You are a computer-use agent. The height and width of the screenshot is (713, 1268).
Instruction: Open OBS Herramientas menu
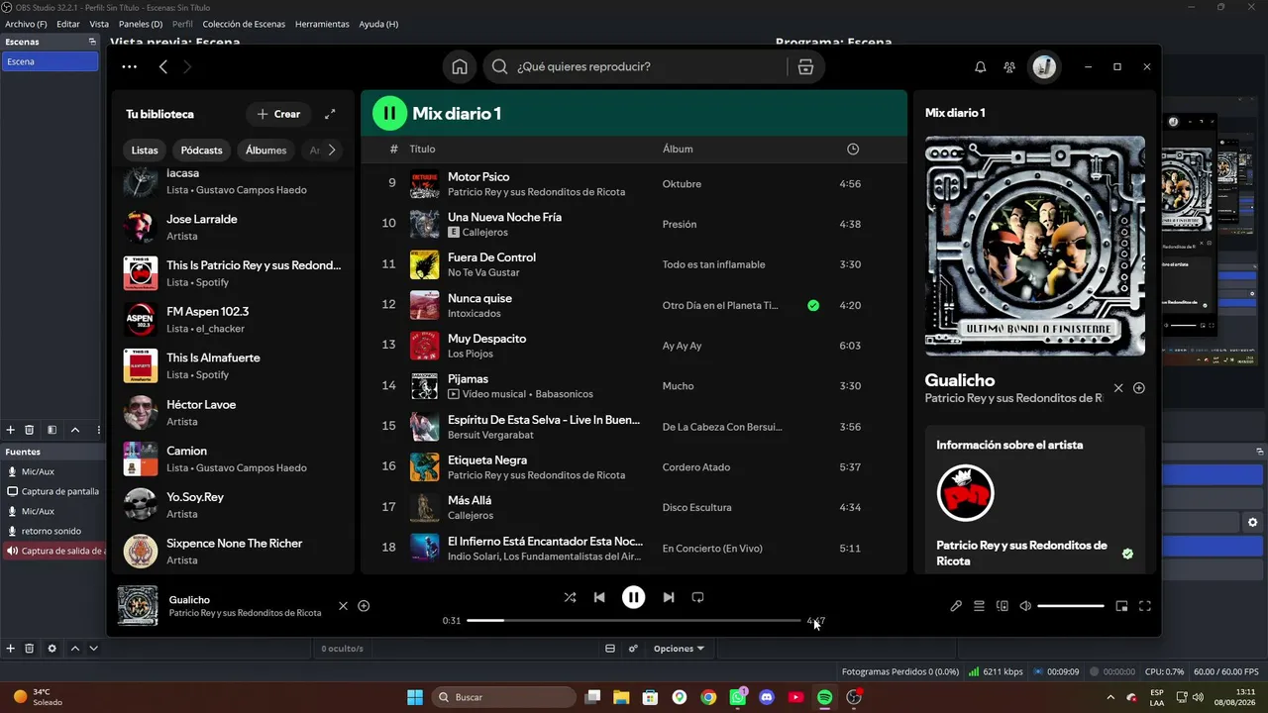[322, 24]
